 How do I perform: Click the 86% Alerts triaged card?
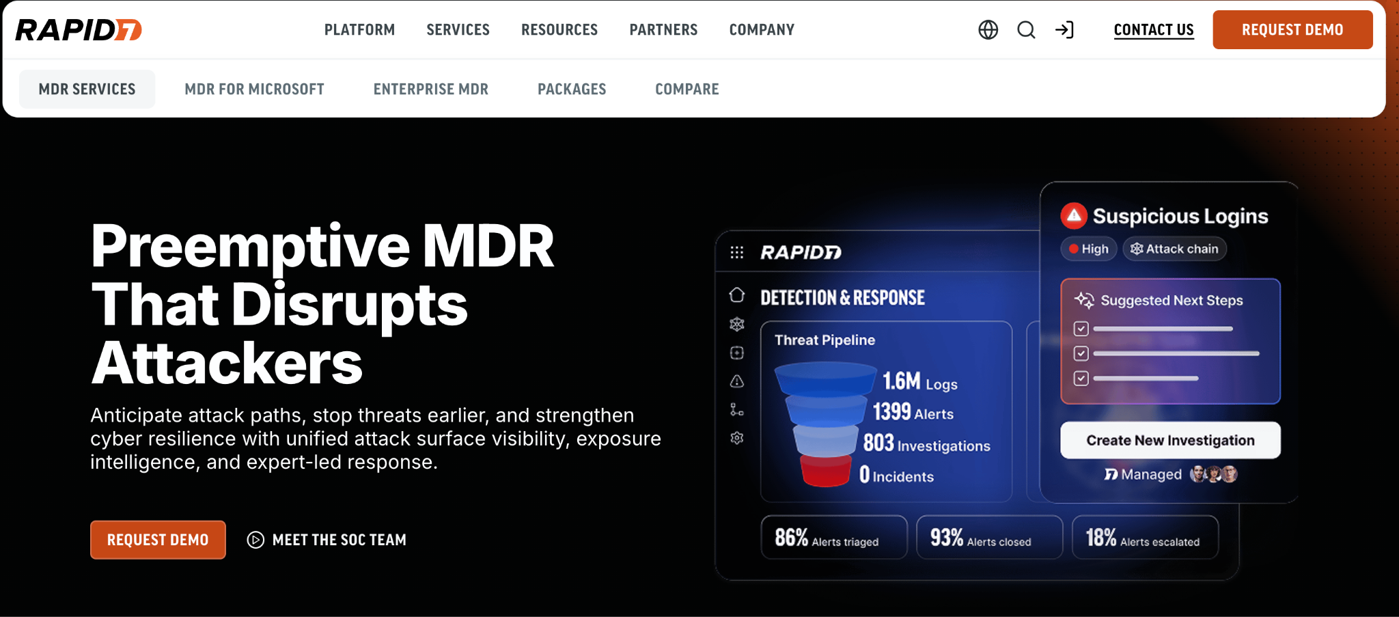834,537
